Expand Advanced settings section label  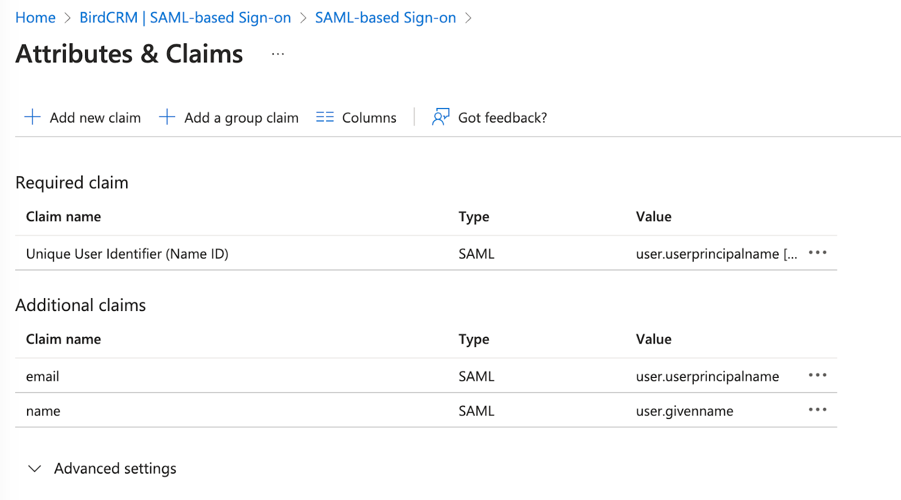(115, 469)
